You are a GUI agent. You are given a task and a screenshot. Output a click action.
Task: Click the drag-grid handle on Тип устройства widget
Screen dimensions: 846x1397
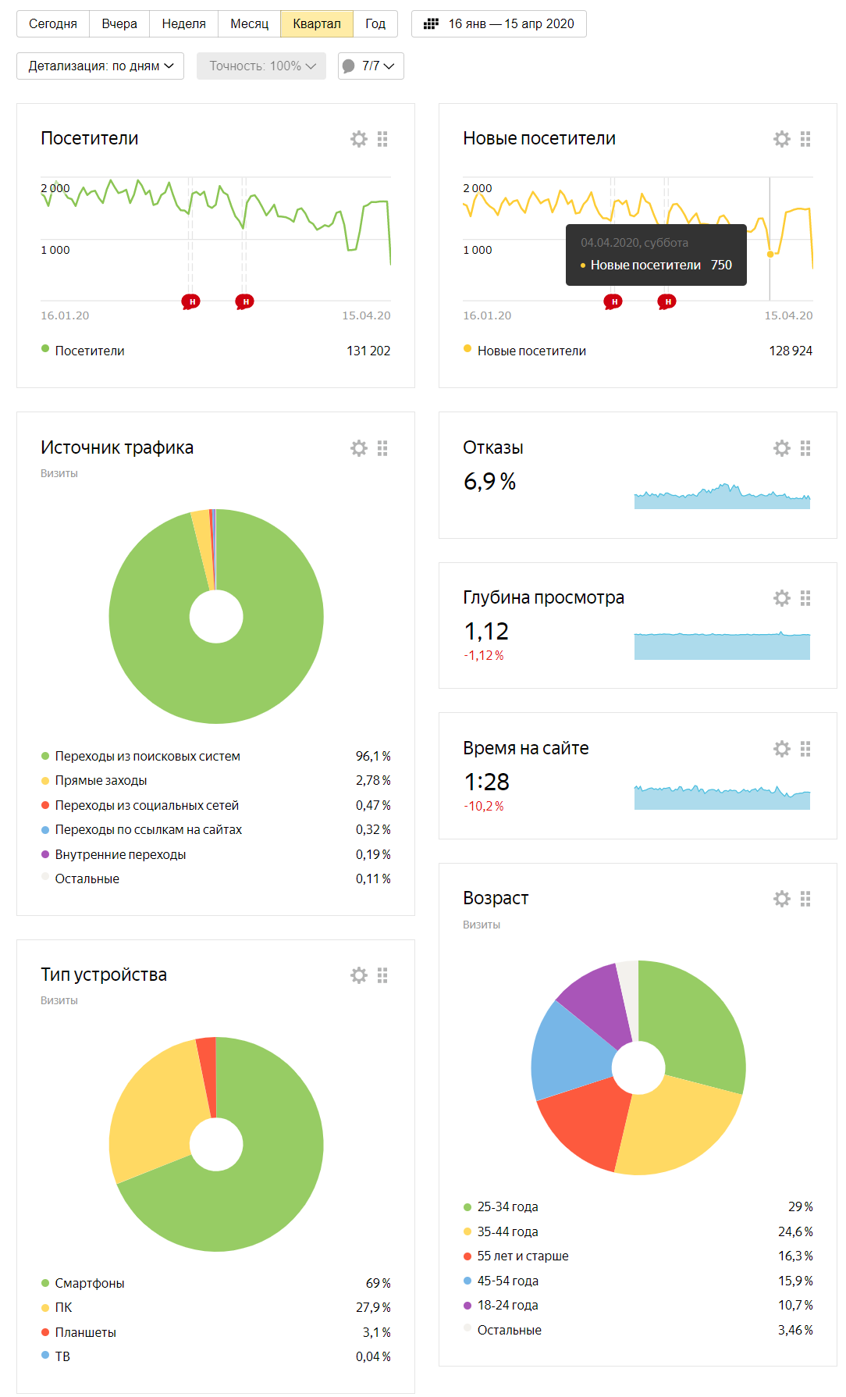click(x=382, y=975)
